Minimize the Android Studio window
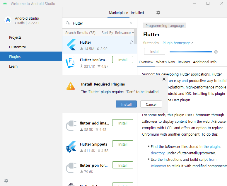The width and height of the screenshot is (227, 186). [194, 3]
